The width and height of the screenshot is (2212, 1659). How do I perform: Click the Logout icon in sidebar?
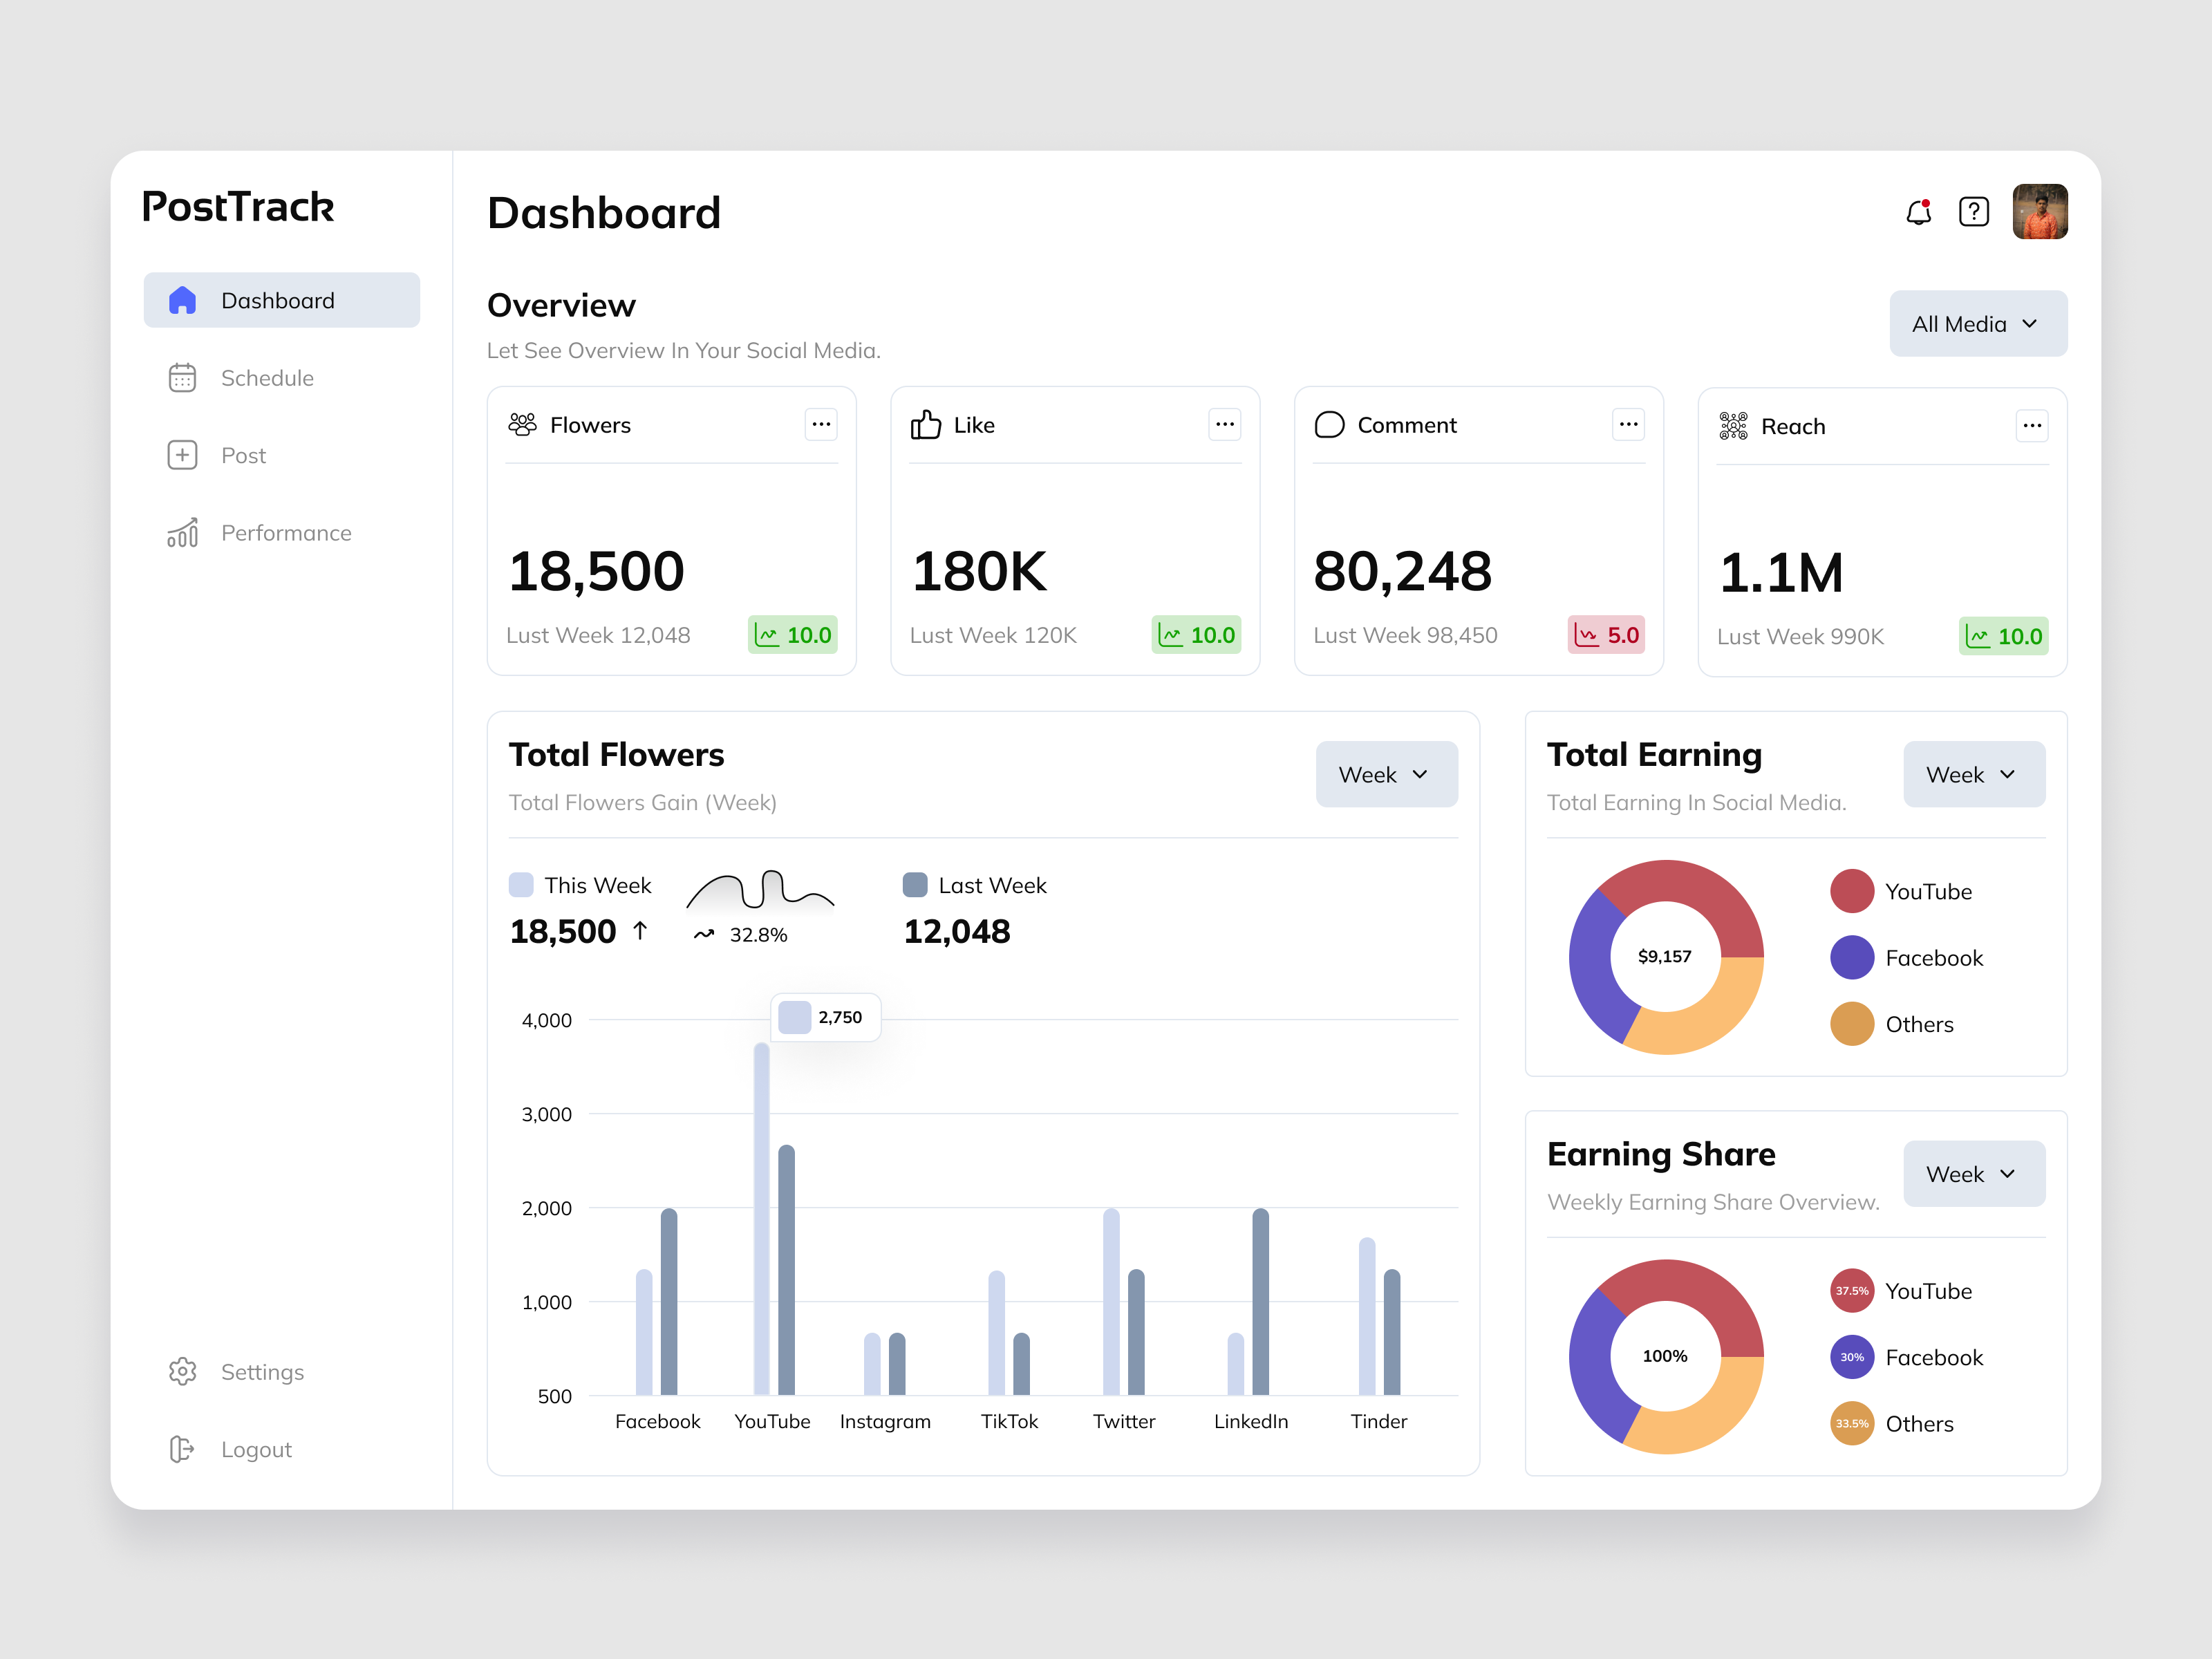(183, 1449)
